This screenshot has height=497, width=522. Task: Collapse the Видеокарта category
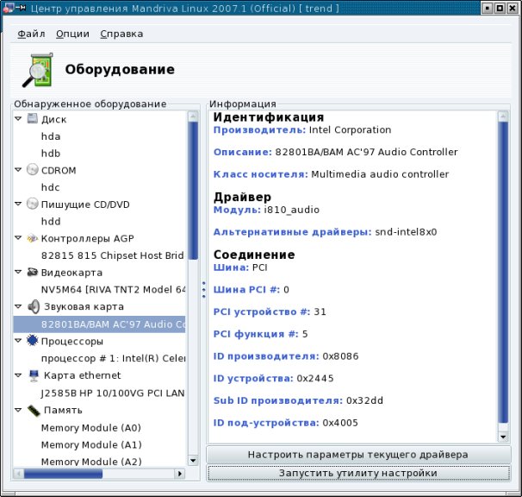18,272
